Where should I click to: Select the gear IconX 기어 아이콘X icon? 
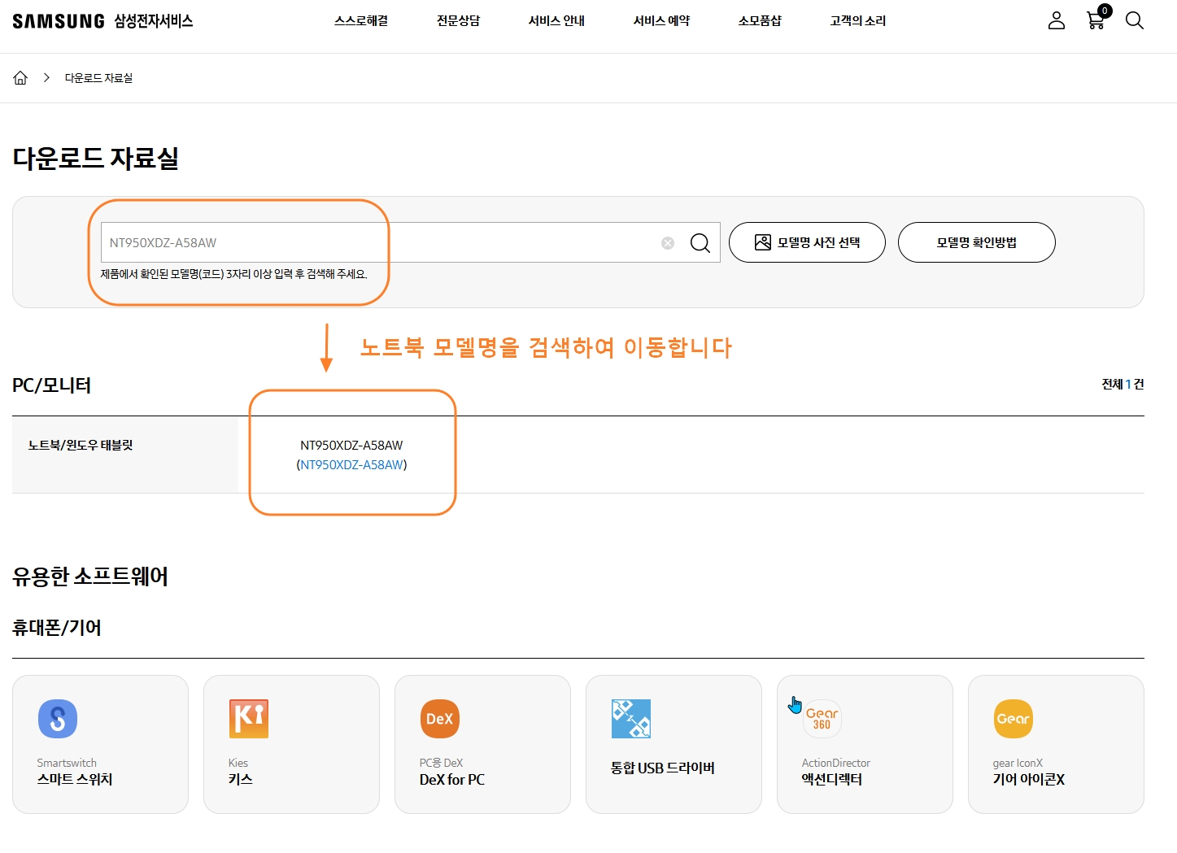(x=1013, y=718)
